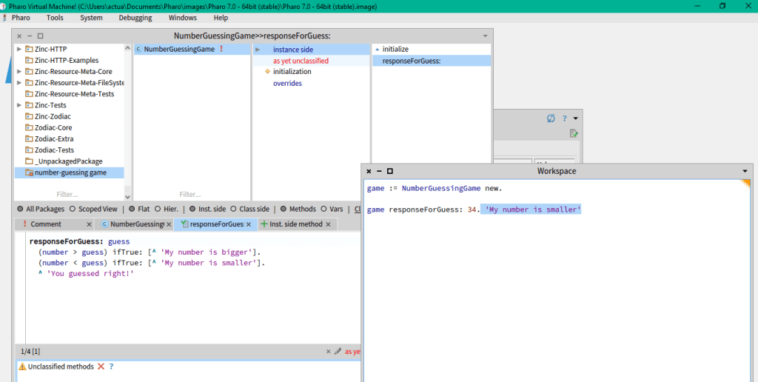
Task: Click the package Filter input field
Action: [x=67, y=195]
